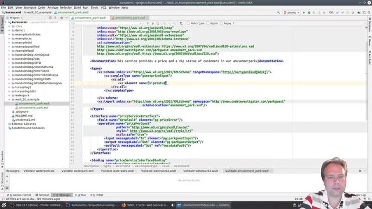Viewport: 372px width, 209px height.
Task: Go to next search occurrence arrow
Action: pos(153,23)
